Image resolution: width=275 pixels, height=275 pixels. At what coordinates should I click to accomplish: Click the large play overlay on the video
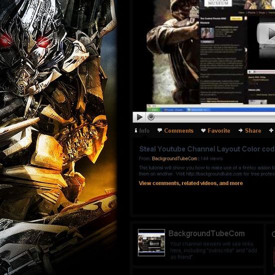(x=266, y=33)
